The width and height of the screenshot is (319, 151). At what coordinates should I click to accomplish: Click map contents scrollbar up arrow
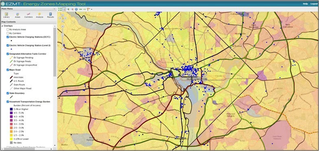55,26
